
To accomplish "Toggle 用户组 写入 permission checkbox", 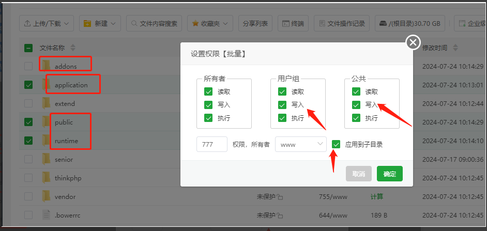I will pyautogui.click(x=282, y=105).
